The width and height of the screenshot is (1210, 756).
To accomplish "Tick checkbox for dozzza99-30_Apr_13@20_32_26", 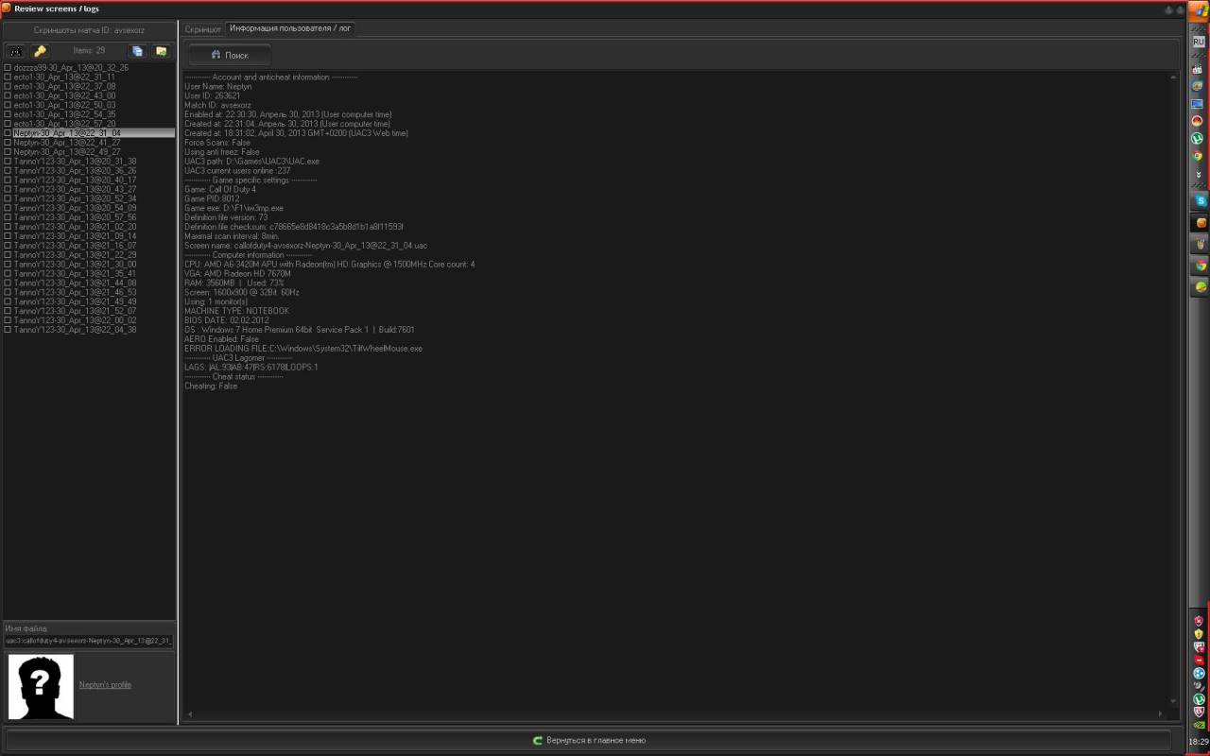I will point(8,68).
